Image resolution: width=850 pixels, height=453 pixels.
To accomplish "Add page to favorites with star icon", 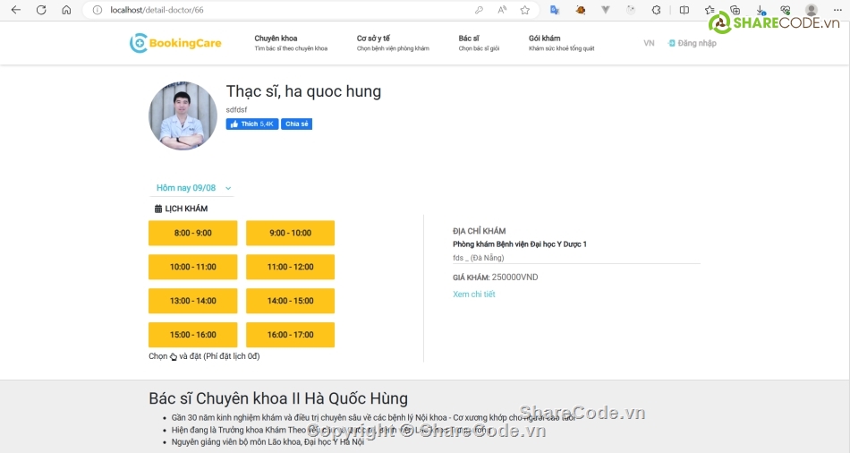I will 525,10.
